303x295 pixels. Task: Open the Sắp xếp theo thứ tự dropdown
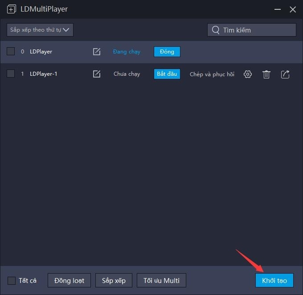tap(40, 30)
